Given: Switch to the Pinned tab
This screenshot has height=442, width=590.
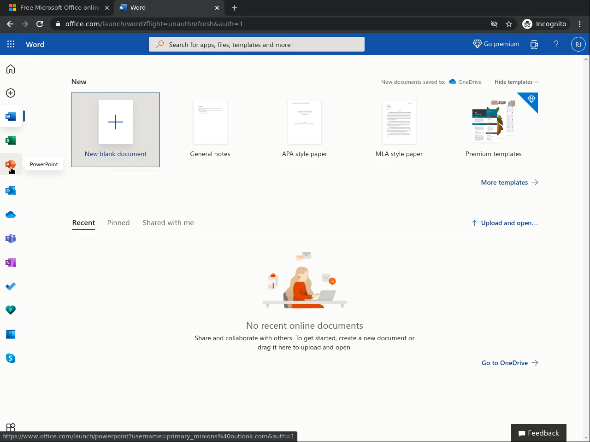Looking at the screenshot, I should click(x=118, y=223).
